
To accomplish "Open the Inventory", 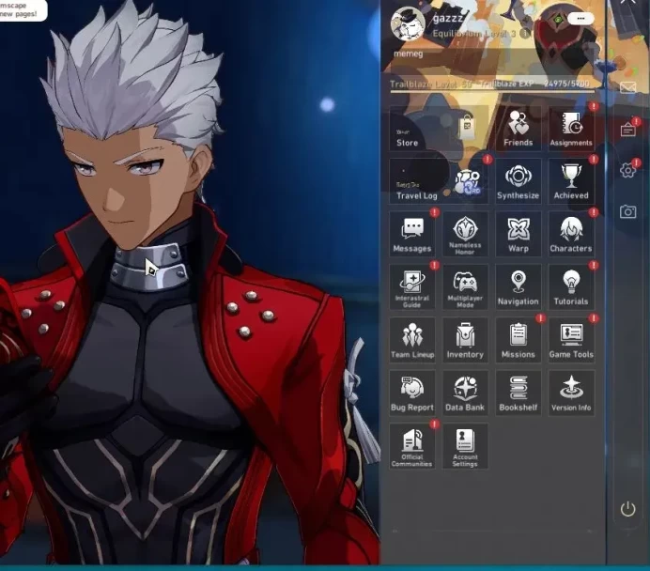I will tap(465, 340).
